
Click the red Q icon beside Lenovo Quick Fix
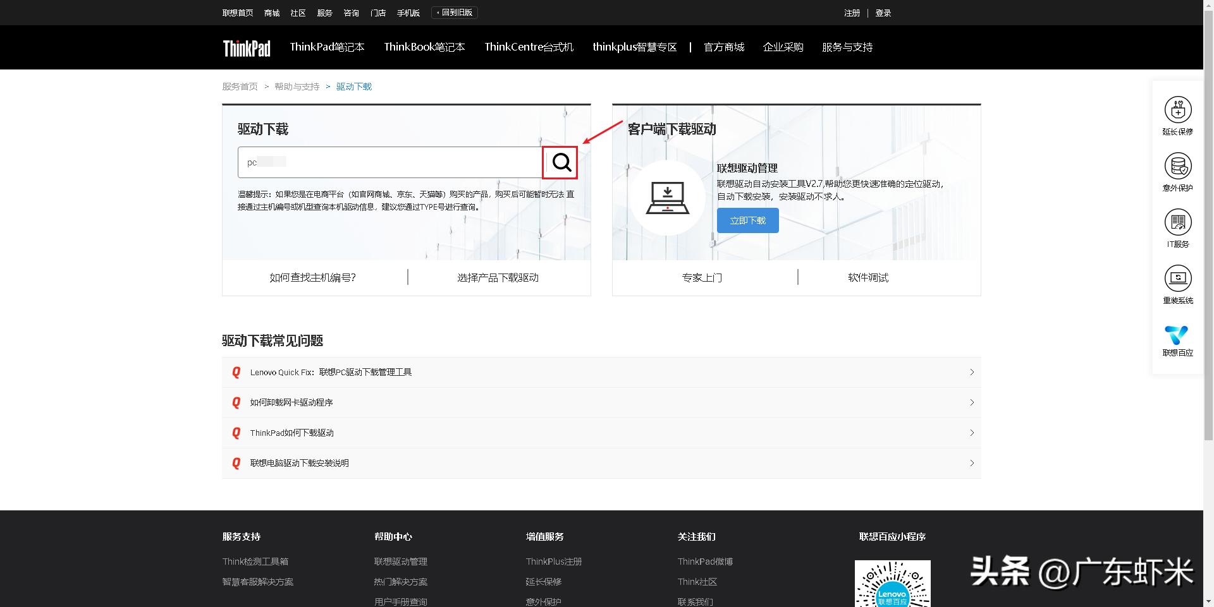coord(236,372)
